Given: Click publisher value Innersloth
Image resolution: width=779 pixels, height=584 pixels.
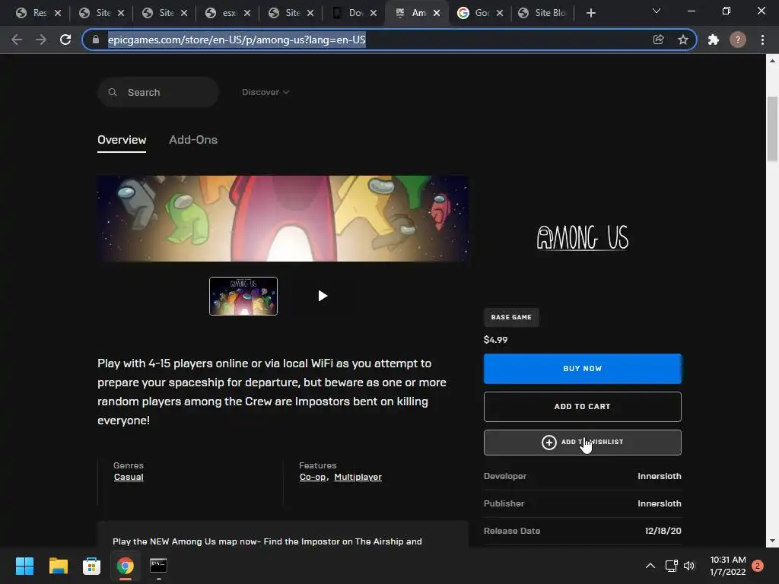Looking at the screenshot, I should [660, 503].
